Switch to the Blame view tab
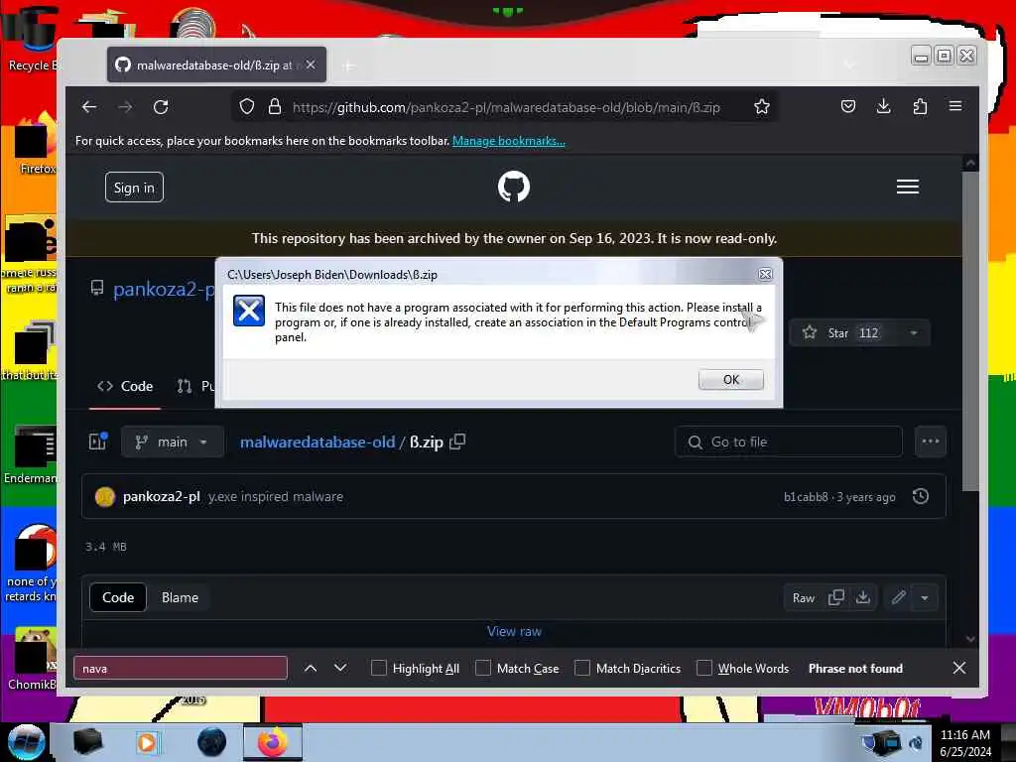 (181, 597)
